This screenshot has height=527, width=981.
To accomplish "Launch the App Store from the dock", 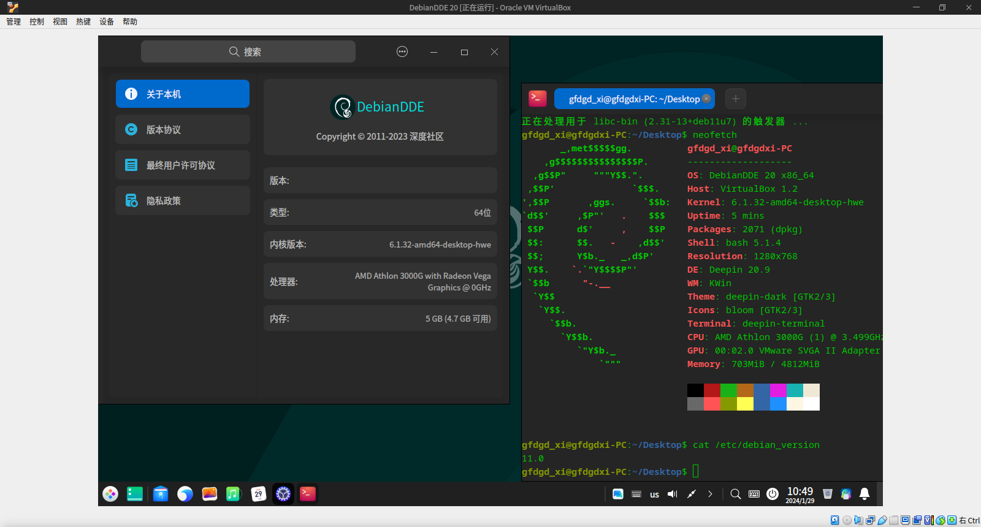I will (x=161, y=494).
